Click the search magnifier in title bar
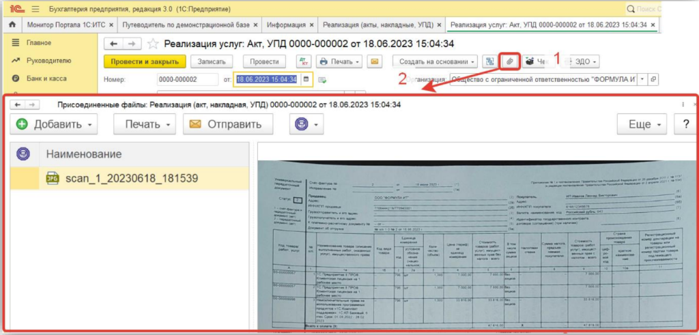 click(630, 9)
